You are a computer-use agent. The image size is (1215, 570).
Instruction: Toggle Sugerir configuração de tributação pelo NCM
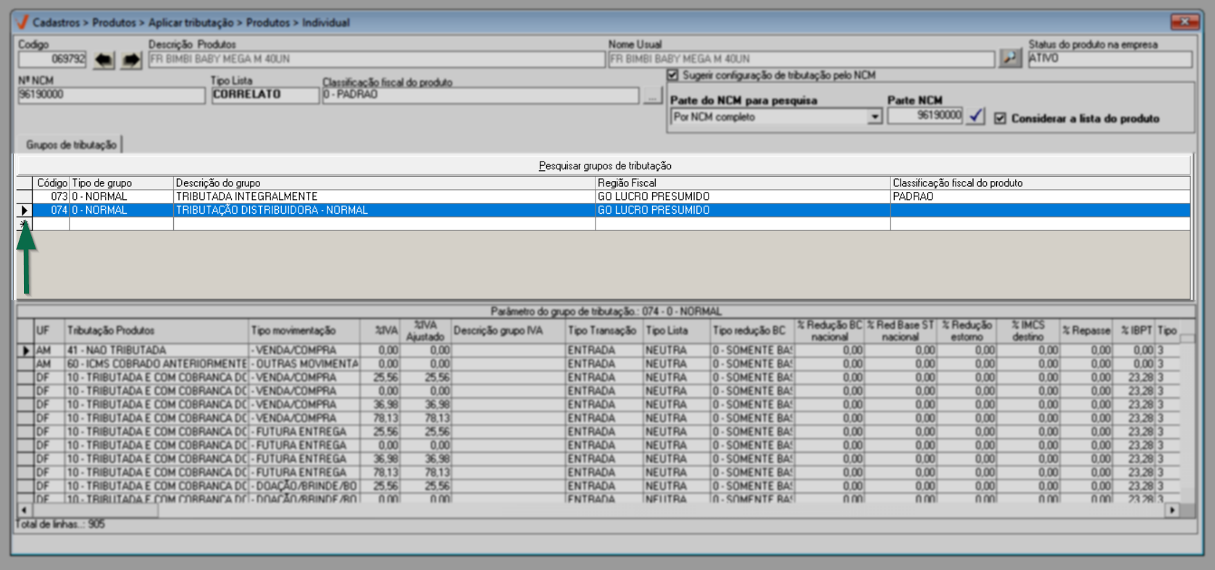pyautogui.click(x=673, y=75)
